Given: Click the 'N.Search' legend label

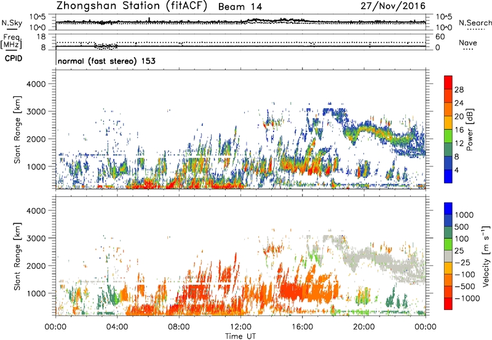Looking at the screenshot, I should pos(475,23).
